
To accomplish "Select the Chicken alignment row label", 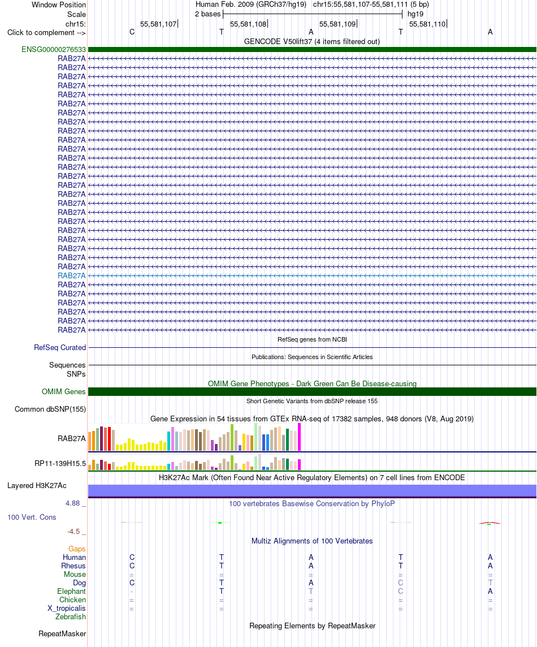I will coord(72,600).
